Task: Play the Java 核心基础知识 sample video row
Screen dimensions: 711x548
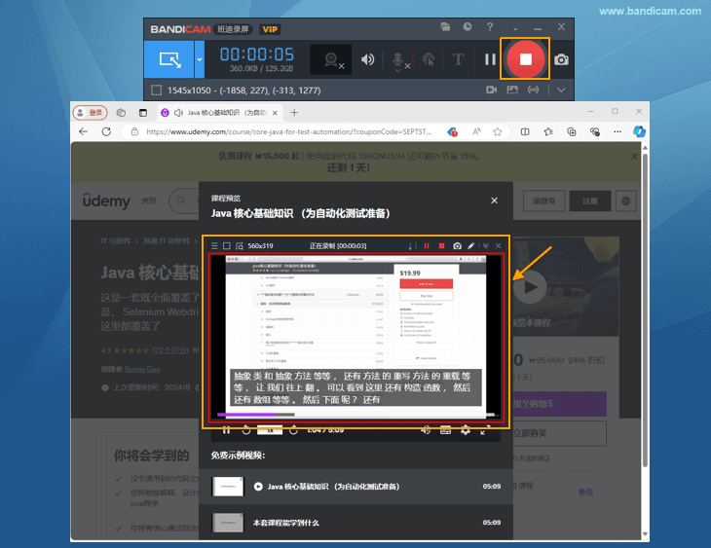Action: [355, 487]
